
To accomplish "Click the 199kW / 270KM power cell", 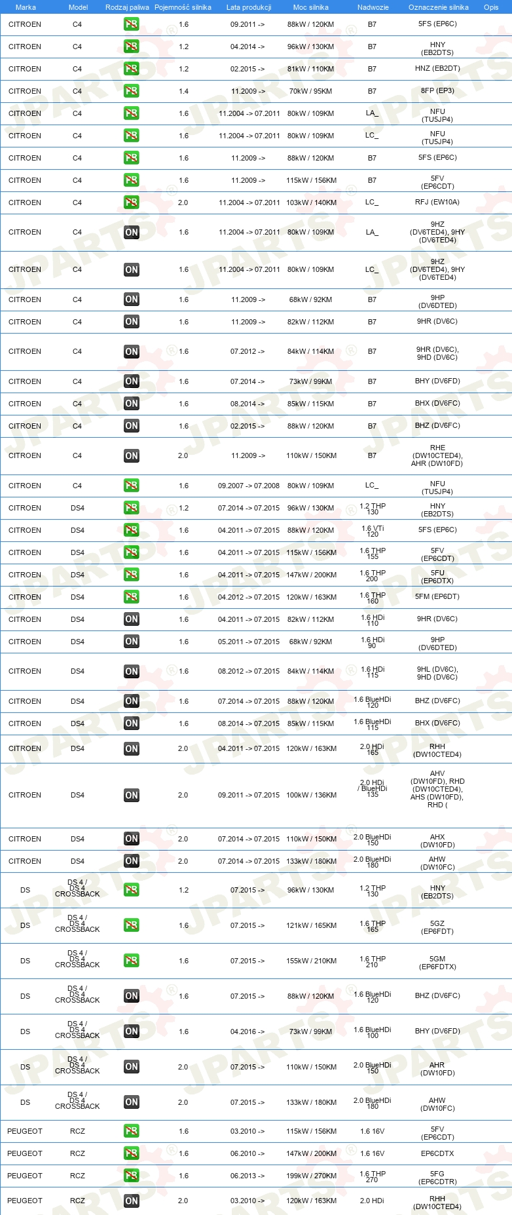I will tap(311, 1176).
